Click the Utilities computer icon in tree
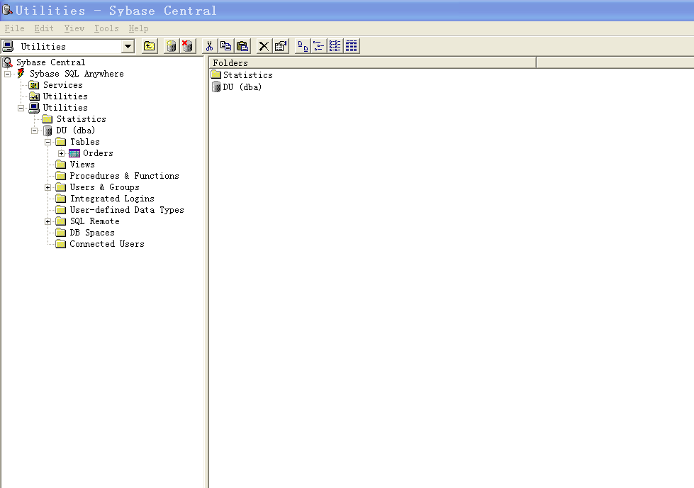Viewport: 694px width, 488px height. 34,108
